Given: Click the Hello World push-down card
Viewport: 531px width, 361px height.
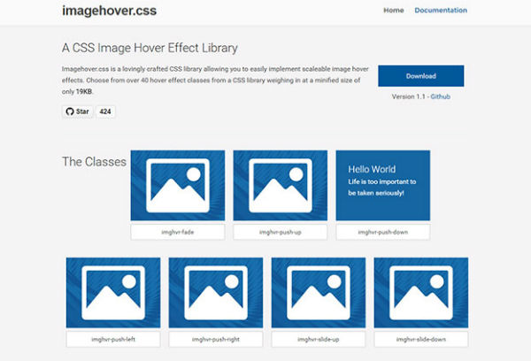Looking at the screenshot, I should coord(383,185).
